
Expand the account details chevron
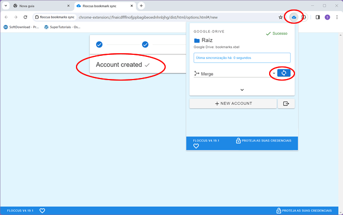pos(242,90)
